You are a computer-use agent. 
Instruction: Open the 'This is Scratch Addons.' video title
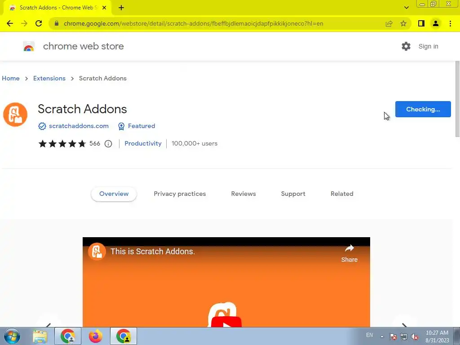(x=153, y=252)
